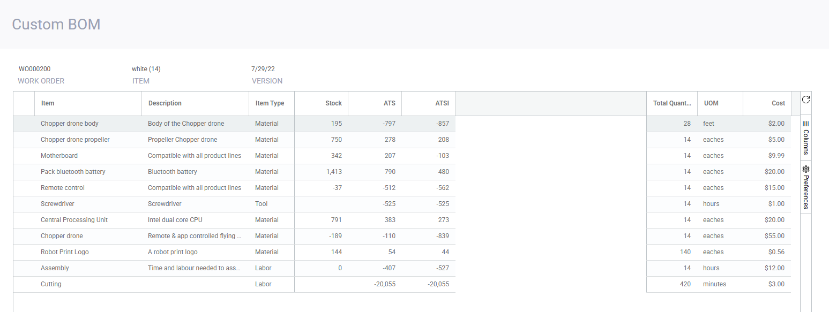Sort by Total Quantity column header

pyautogui.click(x=671, y=103)
